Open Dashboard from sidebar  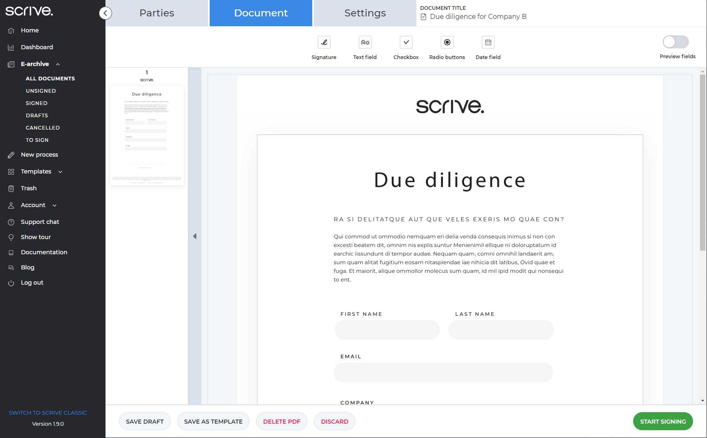(37, 47)
